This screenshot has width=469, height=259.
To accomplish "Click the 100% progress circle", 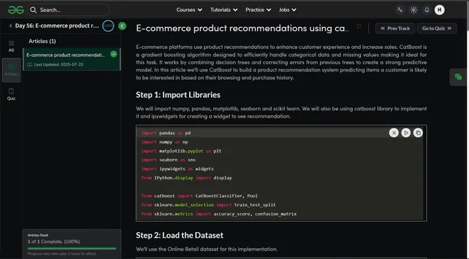I will tap(108, 26).
